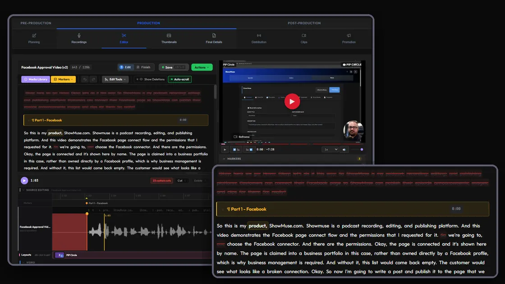
Task: Open the Promotion megaphone step
Action: coord(349,38)
